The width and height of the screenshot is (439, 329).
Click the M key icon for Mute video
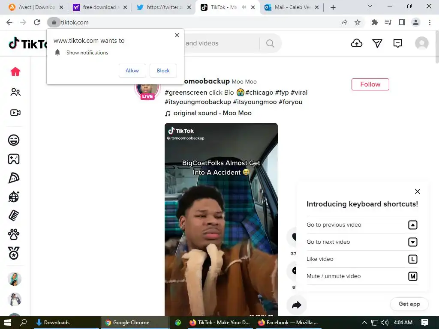pos(413,276)
